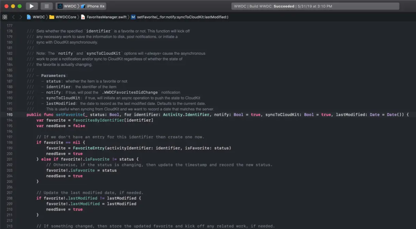Click the Run (play) button

tap(32, 6)
